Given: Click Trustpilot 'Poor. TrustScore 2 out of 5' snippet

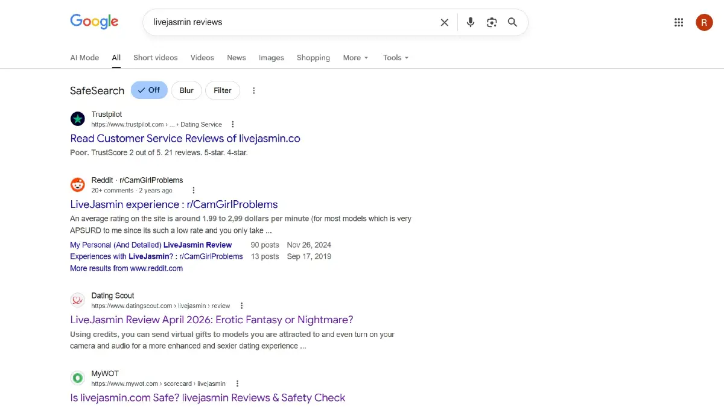Looking at the screenshot, I should [x=159, y=153].
